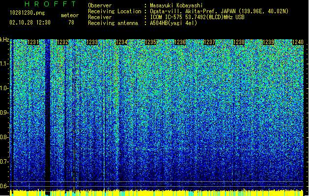Select the file name 10281230.png

[x=28, y=13]
